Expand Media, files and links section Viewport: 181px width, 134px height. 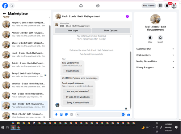pyautogui.click(x=155, y=61)
